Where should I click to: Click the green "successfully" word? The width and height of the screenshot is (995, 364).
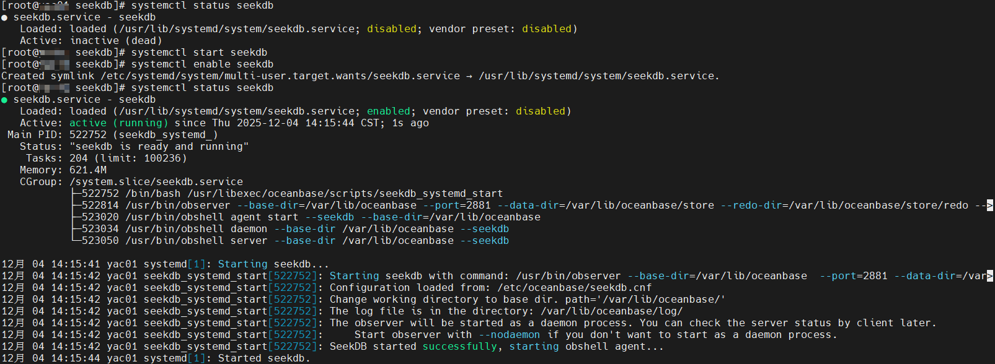point(459,347)
